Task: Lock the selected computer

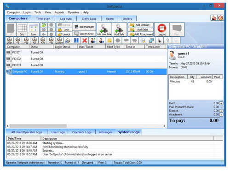Action: (64, 29)
